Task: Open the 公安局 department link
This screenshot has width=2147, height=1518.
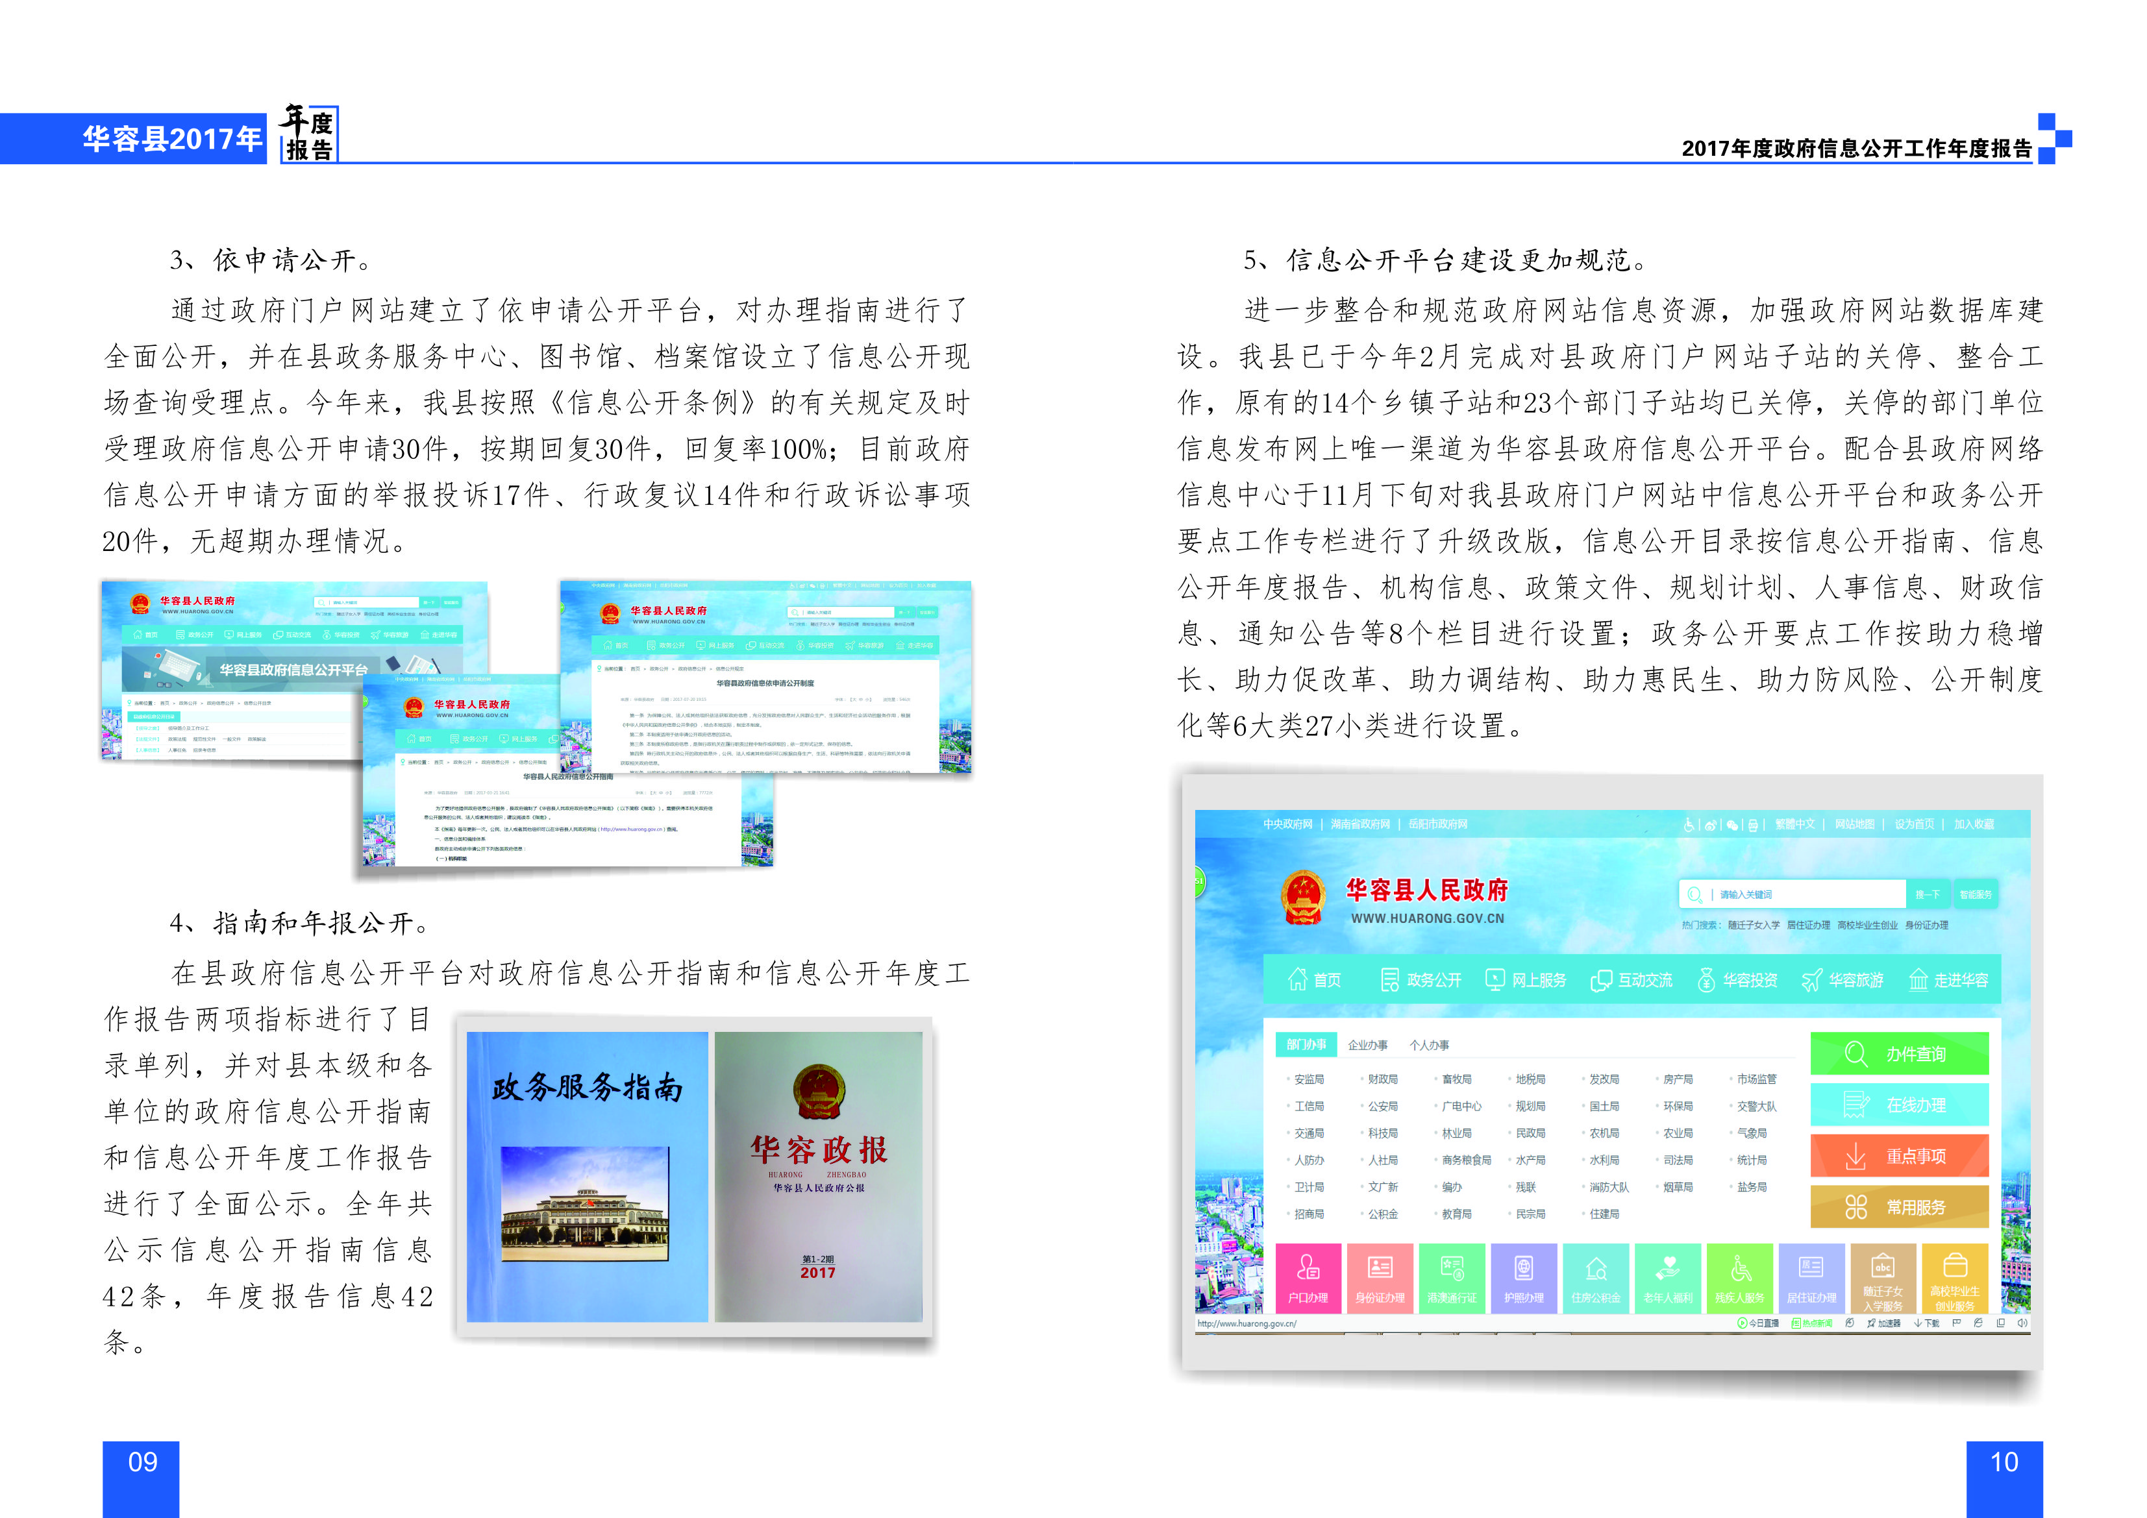Action: [x=1382, y=1106]
